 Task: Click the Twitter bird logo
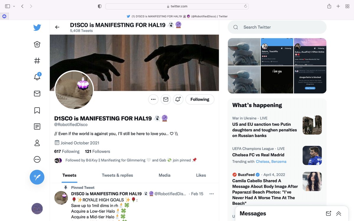[37, 27]
